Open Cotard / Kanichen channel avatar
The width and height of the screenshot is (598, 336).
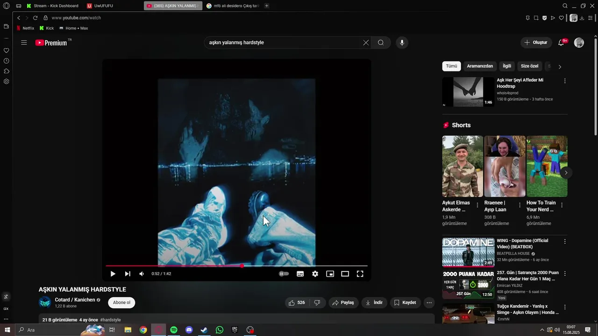(x=45, y=302)
